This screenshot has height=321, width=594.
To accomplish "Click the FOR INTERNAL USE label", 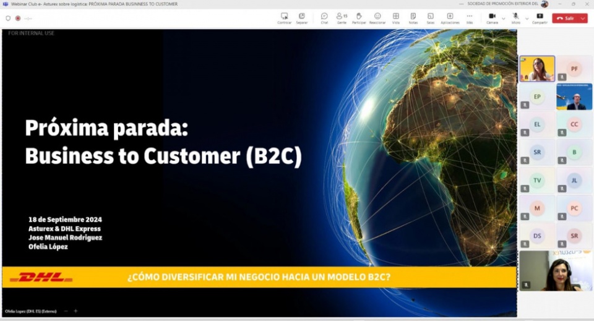I will point(31,33).
